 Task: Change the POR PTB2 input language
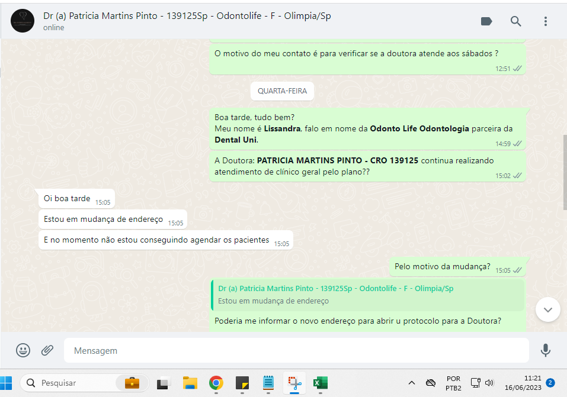click(453, 383)
